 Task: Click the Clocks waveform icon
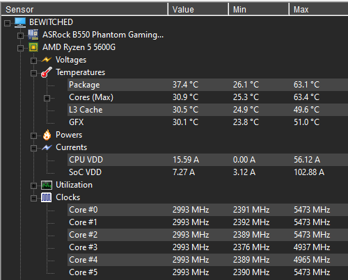46,197
